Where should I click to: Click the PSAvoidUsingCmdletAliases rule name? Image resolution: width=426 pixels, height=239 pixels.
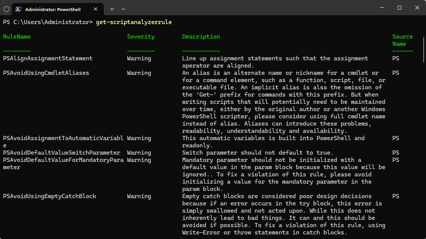pos(46,73)
